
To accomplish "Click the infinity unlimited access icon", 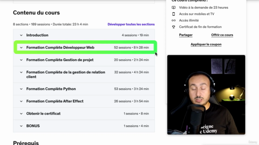I will pos(174,21).
